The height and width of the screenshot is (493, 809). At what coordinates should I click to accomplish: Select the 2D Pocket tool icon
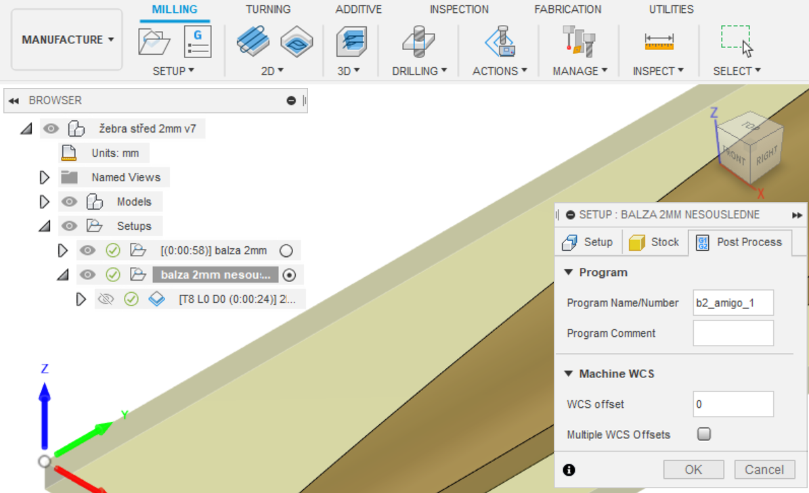[x=296, y=42]
